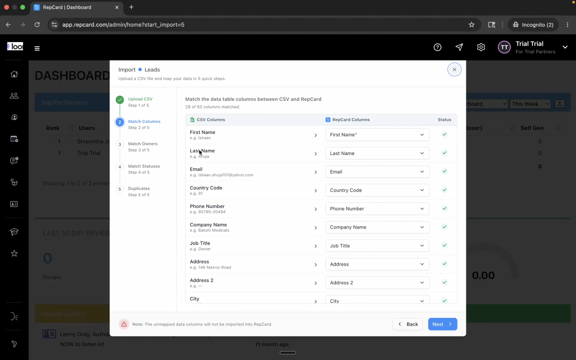Click the RepCard Columns header
Image resolution: width=576 pixels, height=360 pixels.
click(351, 120)
